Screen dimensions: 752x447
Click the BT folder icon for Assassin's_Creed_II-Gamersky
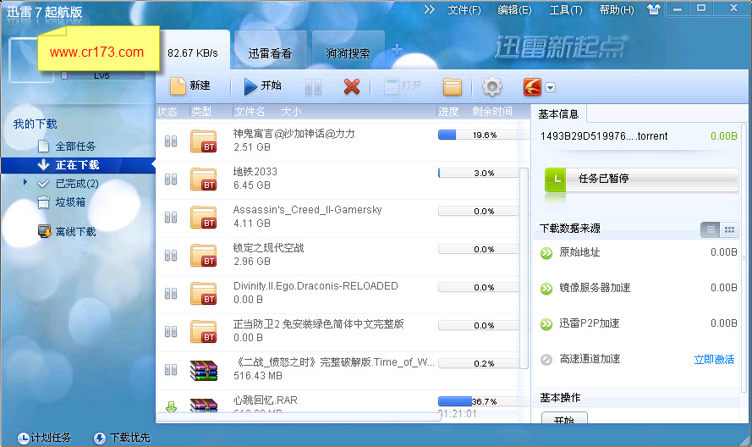tap(203, 217)
